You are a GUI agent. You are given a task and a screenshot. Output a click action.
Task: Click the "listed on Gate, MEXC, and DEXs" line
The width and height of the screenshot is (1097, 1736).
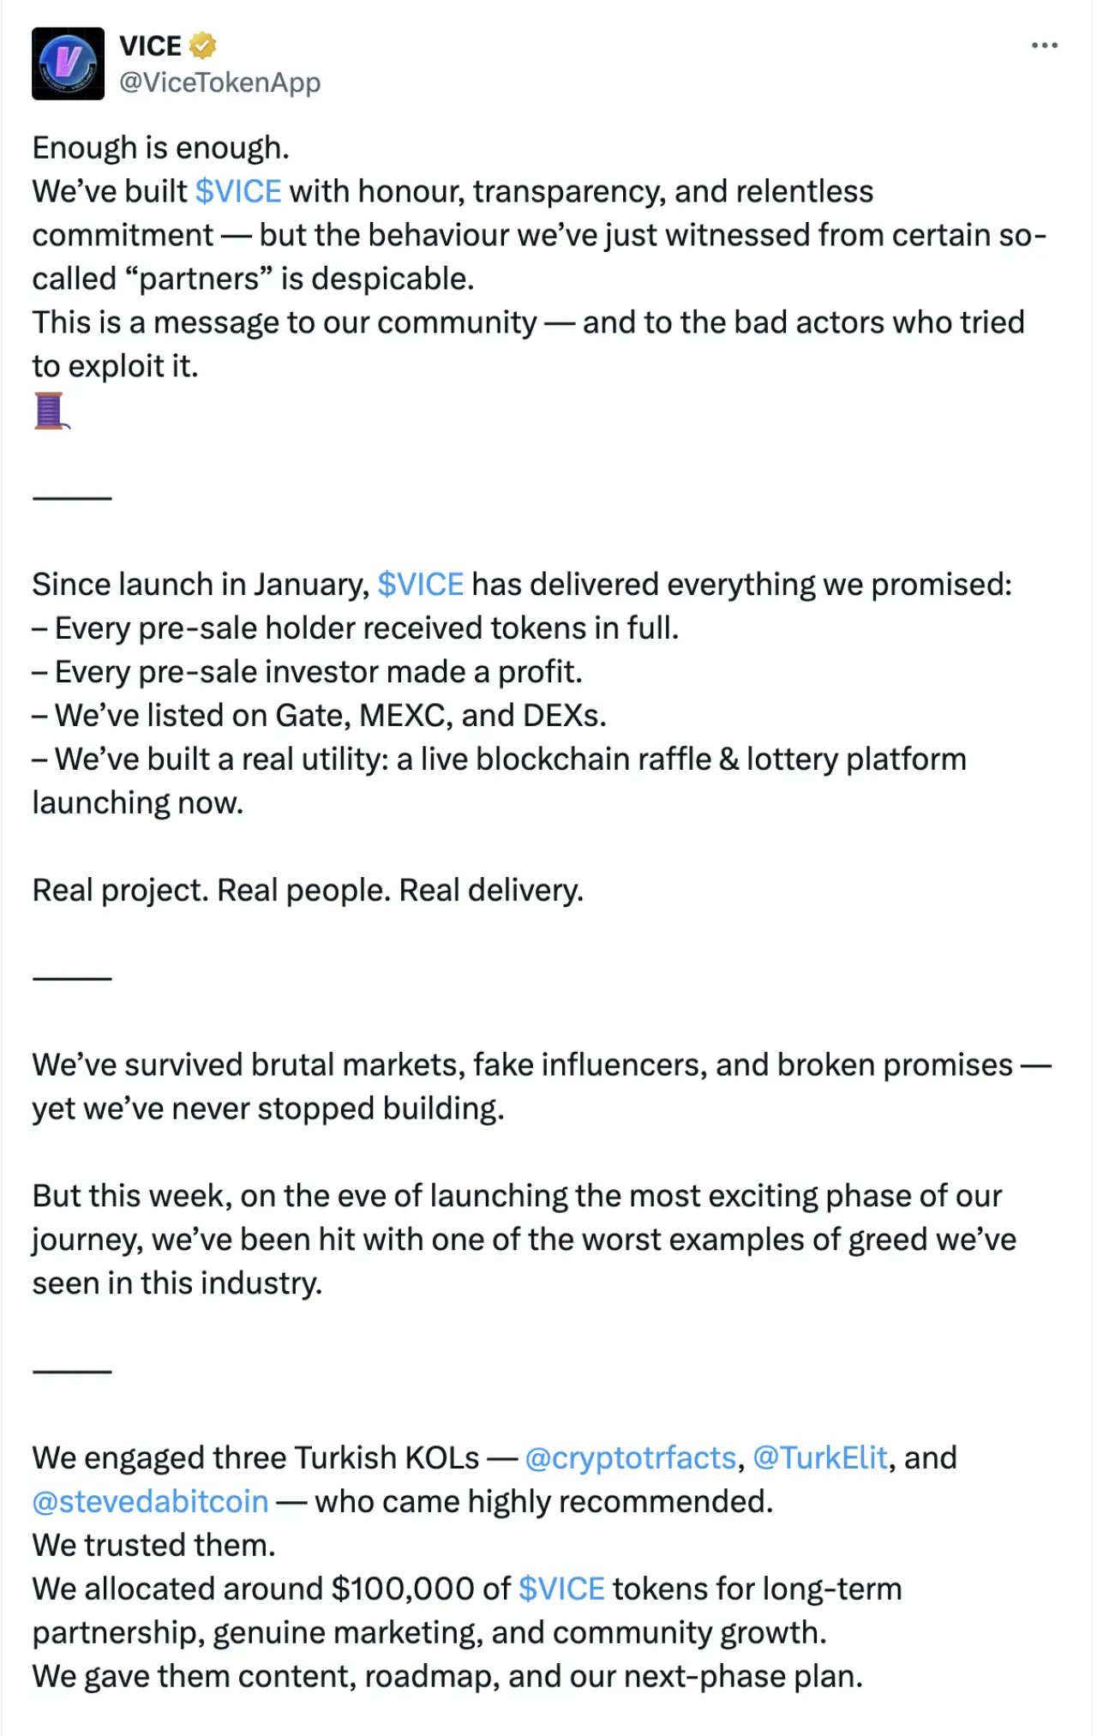pos(330,716)
